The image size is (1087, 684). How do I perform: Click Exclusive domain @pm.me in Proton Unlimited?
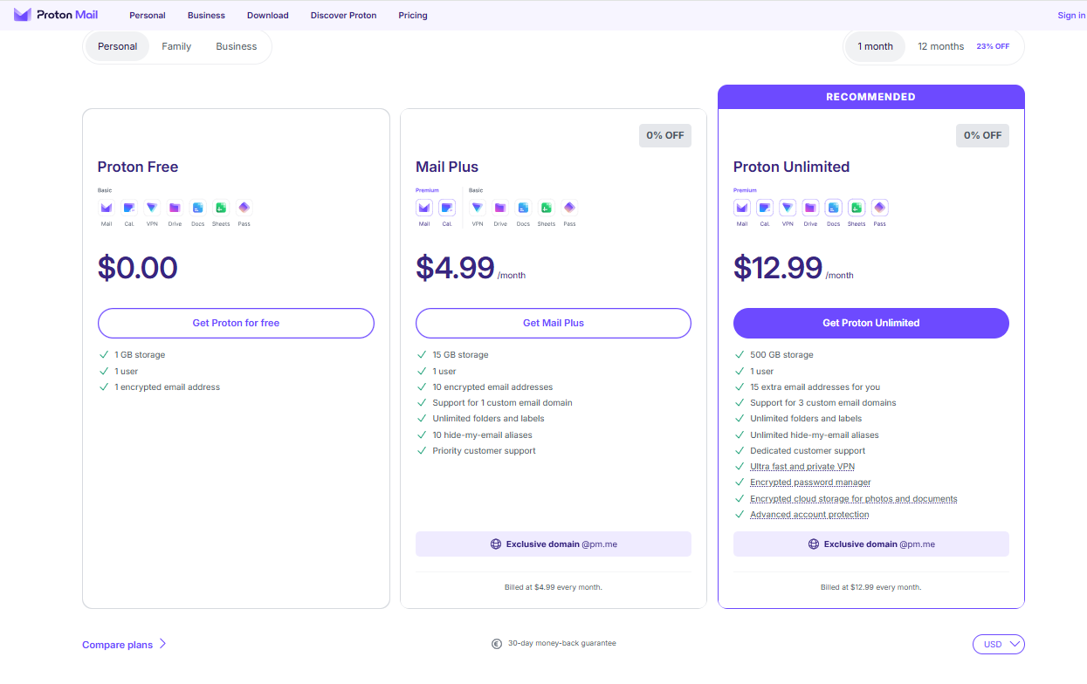(871, 544)
